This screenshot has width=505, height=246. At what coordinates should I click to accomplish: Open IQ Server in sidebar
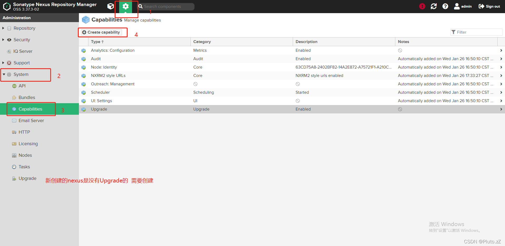pos(23,51)
